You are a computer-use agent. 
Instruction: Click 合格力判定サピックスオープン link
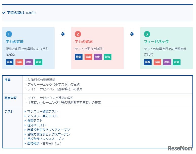(48, 134)
